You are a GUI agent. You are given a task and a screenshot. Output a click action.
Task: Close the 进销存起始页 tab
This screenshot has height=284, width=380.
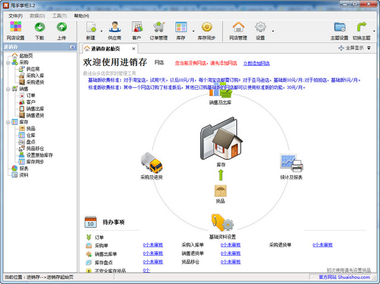click(134, 49)
